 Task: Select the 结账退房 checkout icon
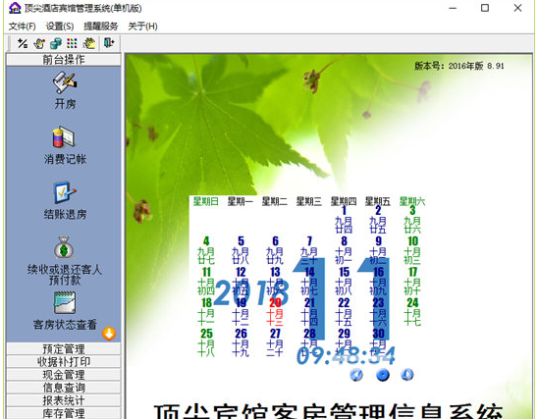(x=64, y=192)
